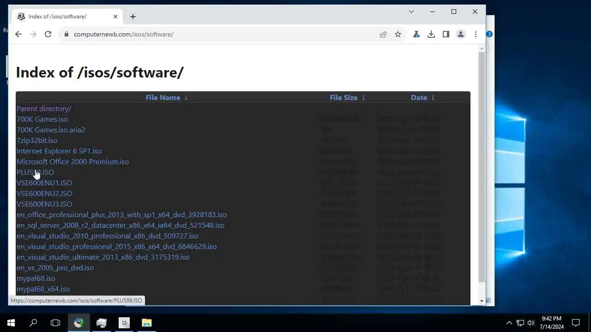Download 700K Games.iso
This screenshot has width=591, height=332.
[x=42, y=119]
